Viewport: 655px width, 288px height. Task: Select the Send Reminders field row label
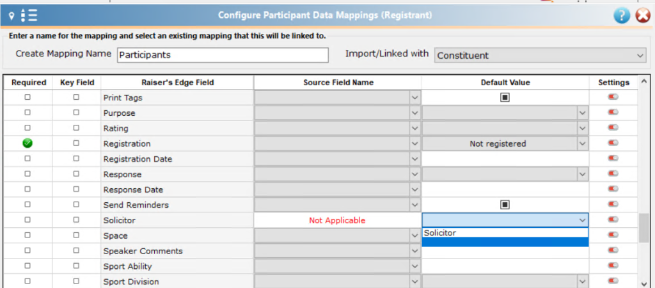136,205
